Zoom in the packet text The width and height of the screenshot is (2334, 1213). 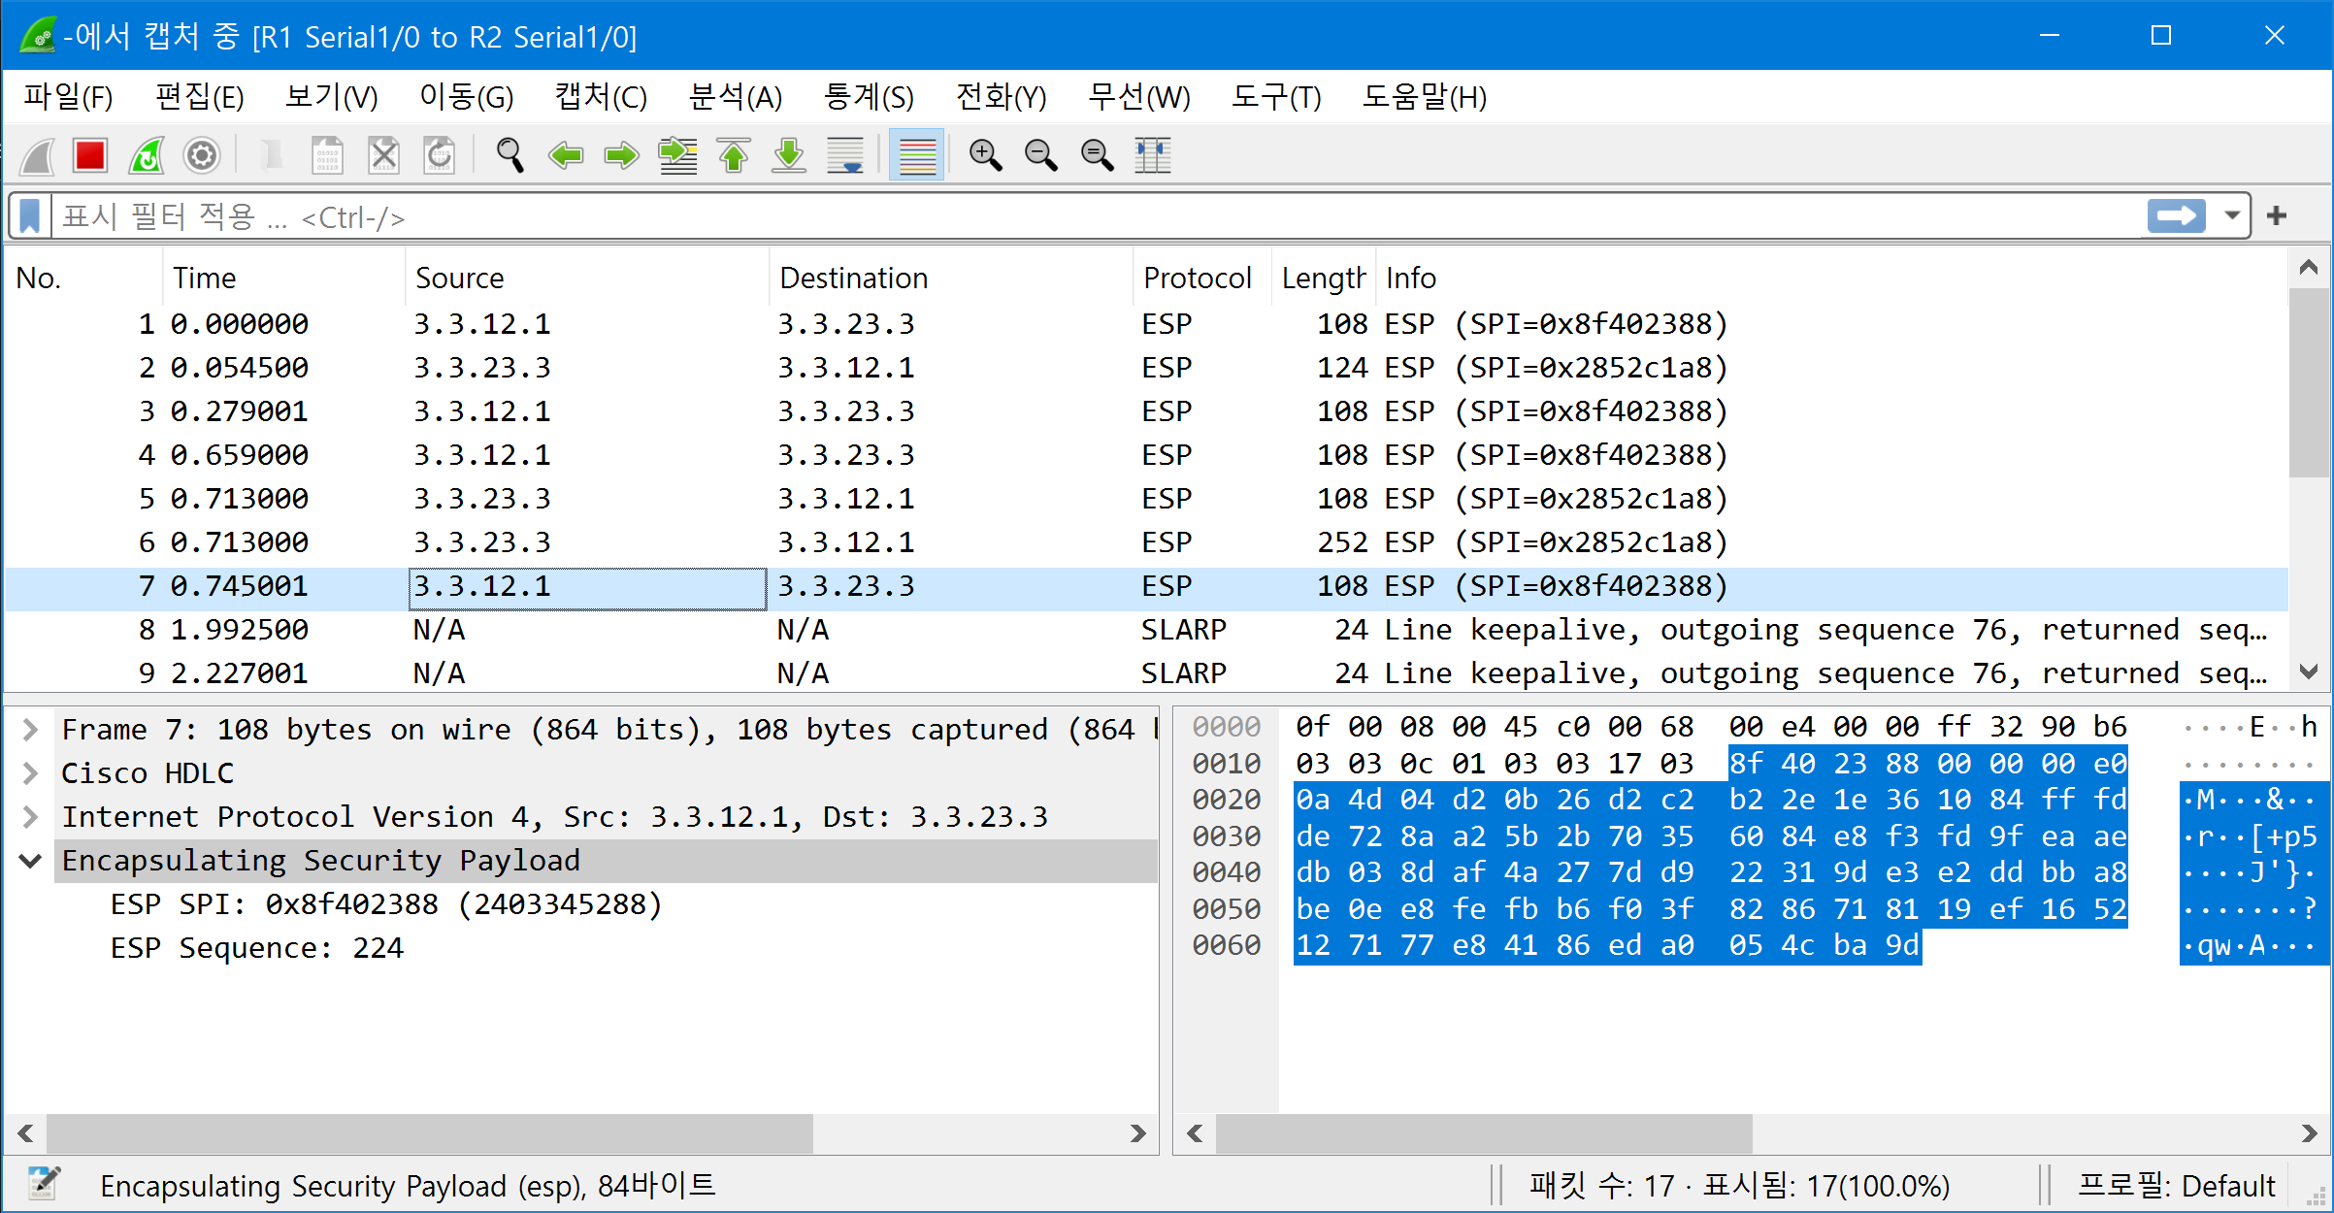tap(985, 155)
